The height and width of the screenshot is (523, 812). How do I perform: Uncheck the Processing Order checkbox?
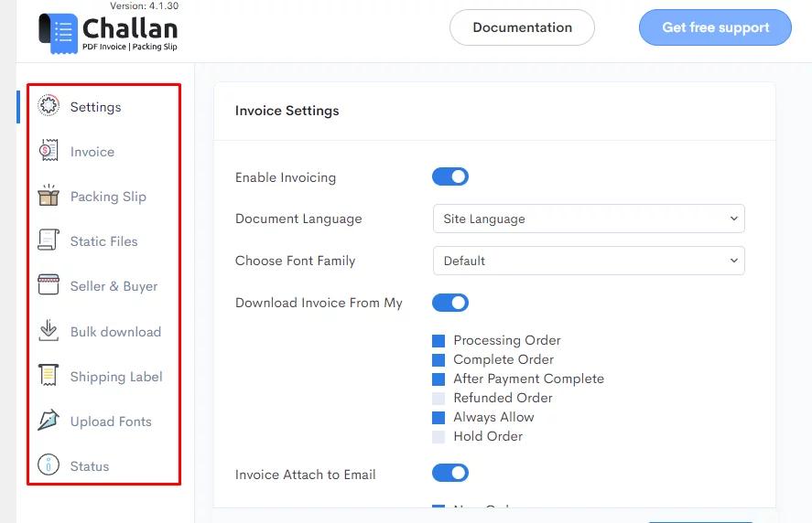pos(438,341)
